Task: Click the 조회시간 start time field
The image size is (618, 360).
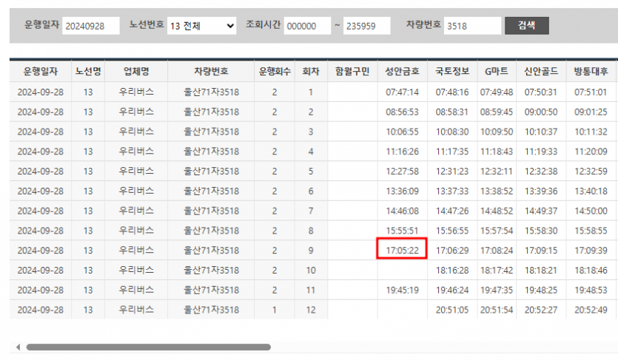Action: (x=306, y=26)
